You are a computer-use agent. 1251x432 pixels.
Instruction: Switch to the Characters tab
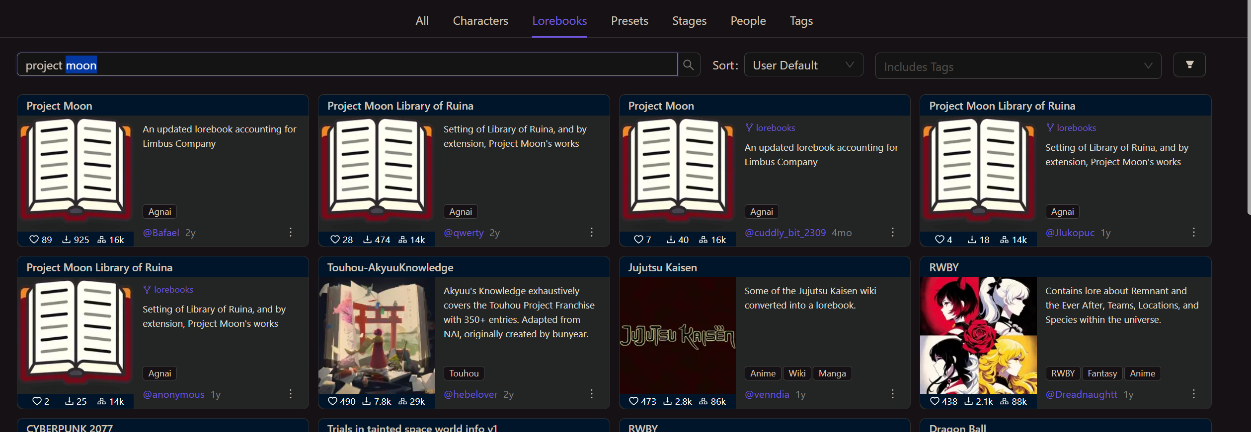pos(480,21)
